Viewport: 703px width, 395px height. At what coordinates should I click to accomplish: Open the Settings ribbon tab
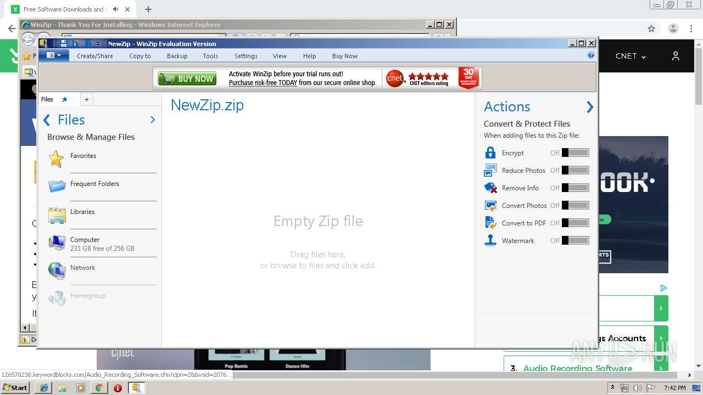246,56
